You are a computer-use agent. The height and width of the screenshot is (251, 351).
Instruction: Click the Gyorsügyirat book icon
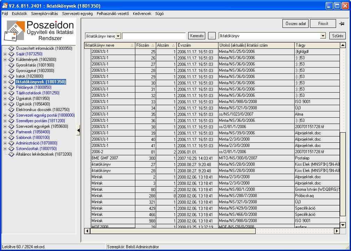pyautogui.click(x=11, y=71)
